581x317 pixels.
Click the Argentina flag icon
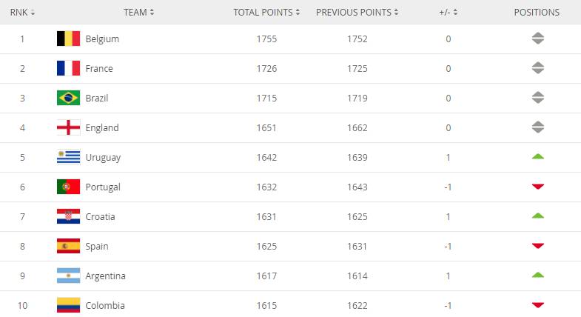click(68, 276)
